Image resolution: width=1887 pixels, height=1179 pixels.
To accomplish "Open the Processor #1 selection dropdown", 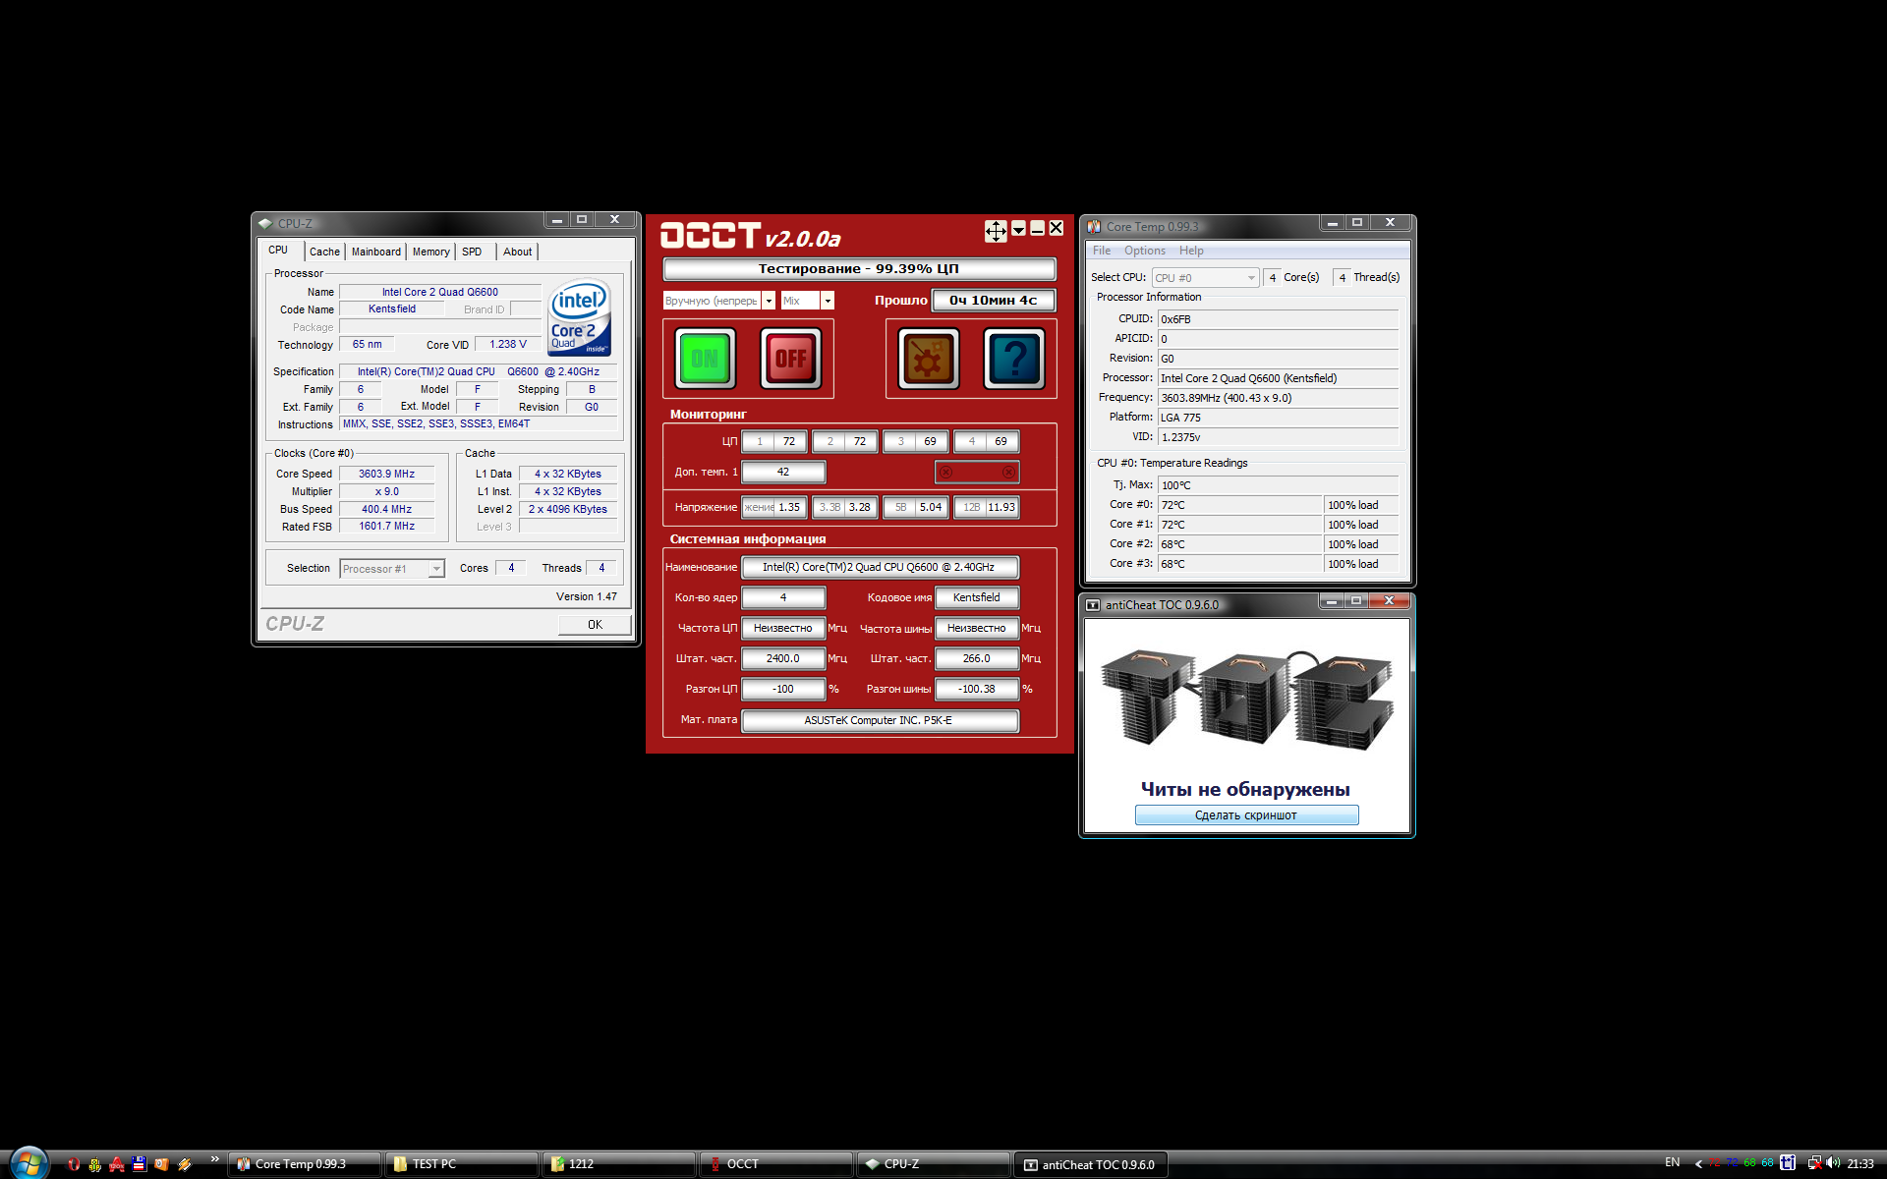I will pyautogui.click(x=435, y=569).
